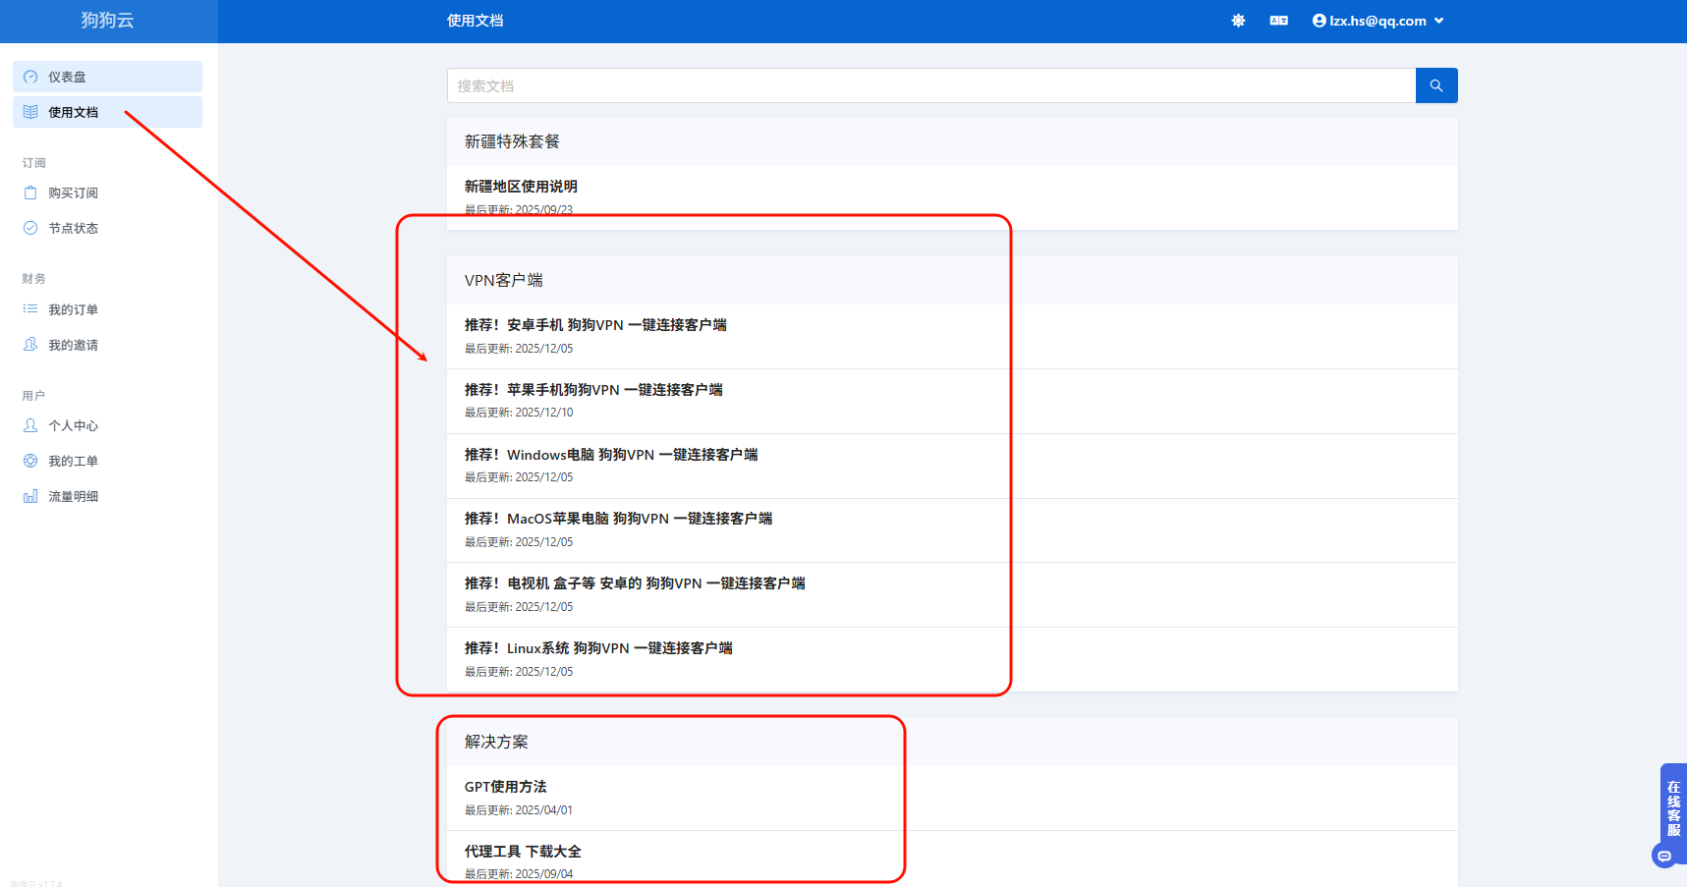Click the 节点状态 check-circle icon
1687x887 pixels.
(30, 228)
